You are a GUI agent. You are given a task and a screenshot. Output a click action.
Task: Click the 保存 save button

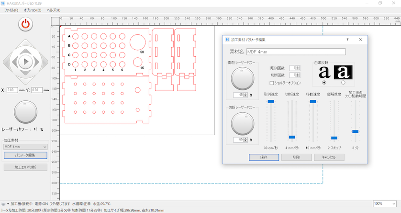pos(264,157)
